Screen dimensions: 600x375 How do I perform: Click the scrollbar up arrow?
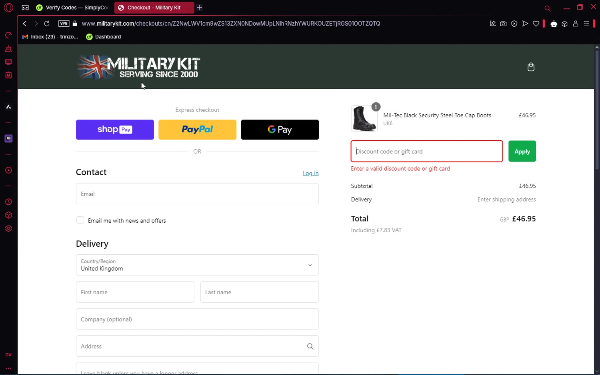(x=597, y=47)
